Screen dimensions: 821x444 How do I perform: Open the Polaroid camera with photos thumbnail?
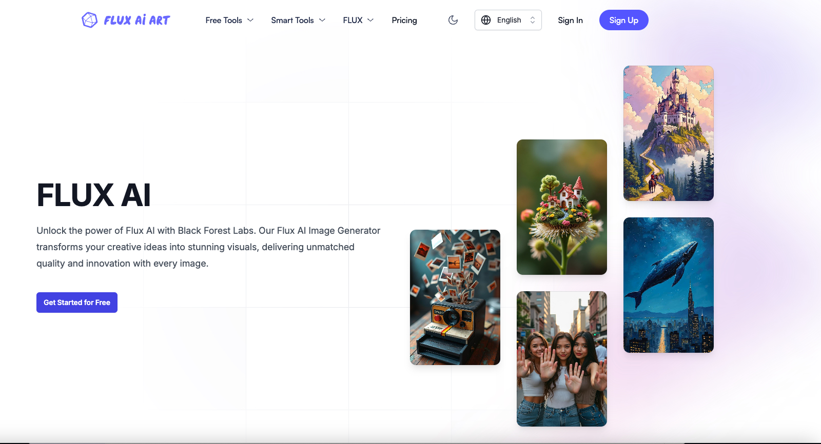(455, 297)
